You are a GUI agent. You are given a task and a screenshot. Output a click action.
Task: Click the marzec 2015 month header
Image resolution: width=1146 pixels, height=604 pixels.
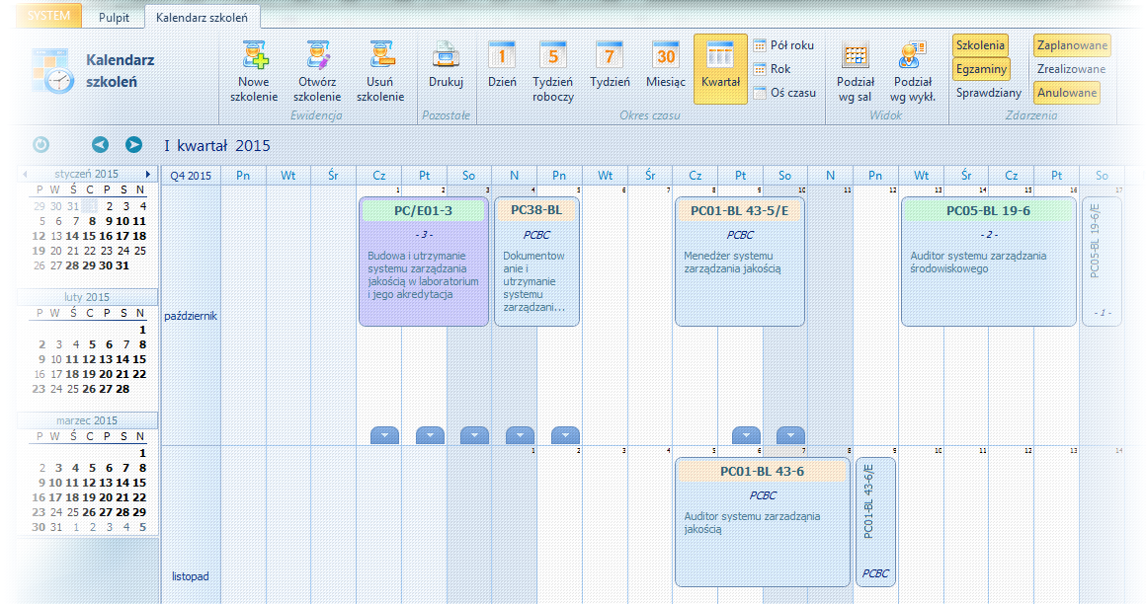(87, 420)
